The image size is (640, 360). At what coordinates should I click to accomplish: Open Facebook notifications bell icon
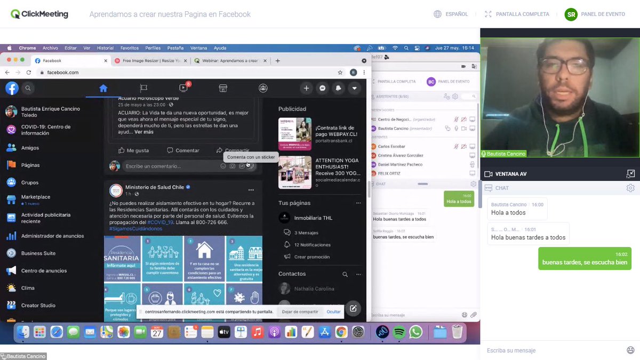point(339,88)
